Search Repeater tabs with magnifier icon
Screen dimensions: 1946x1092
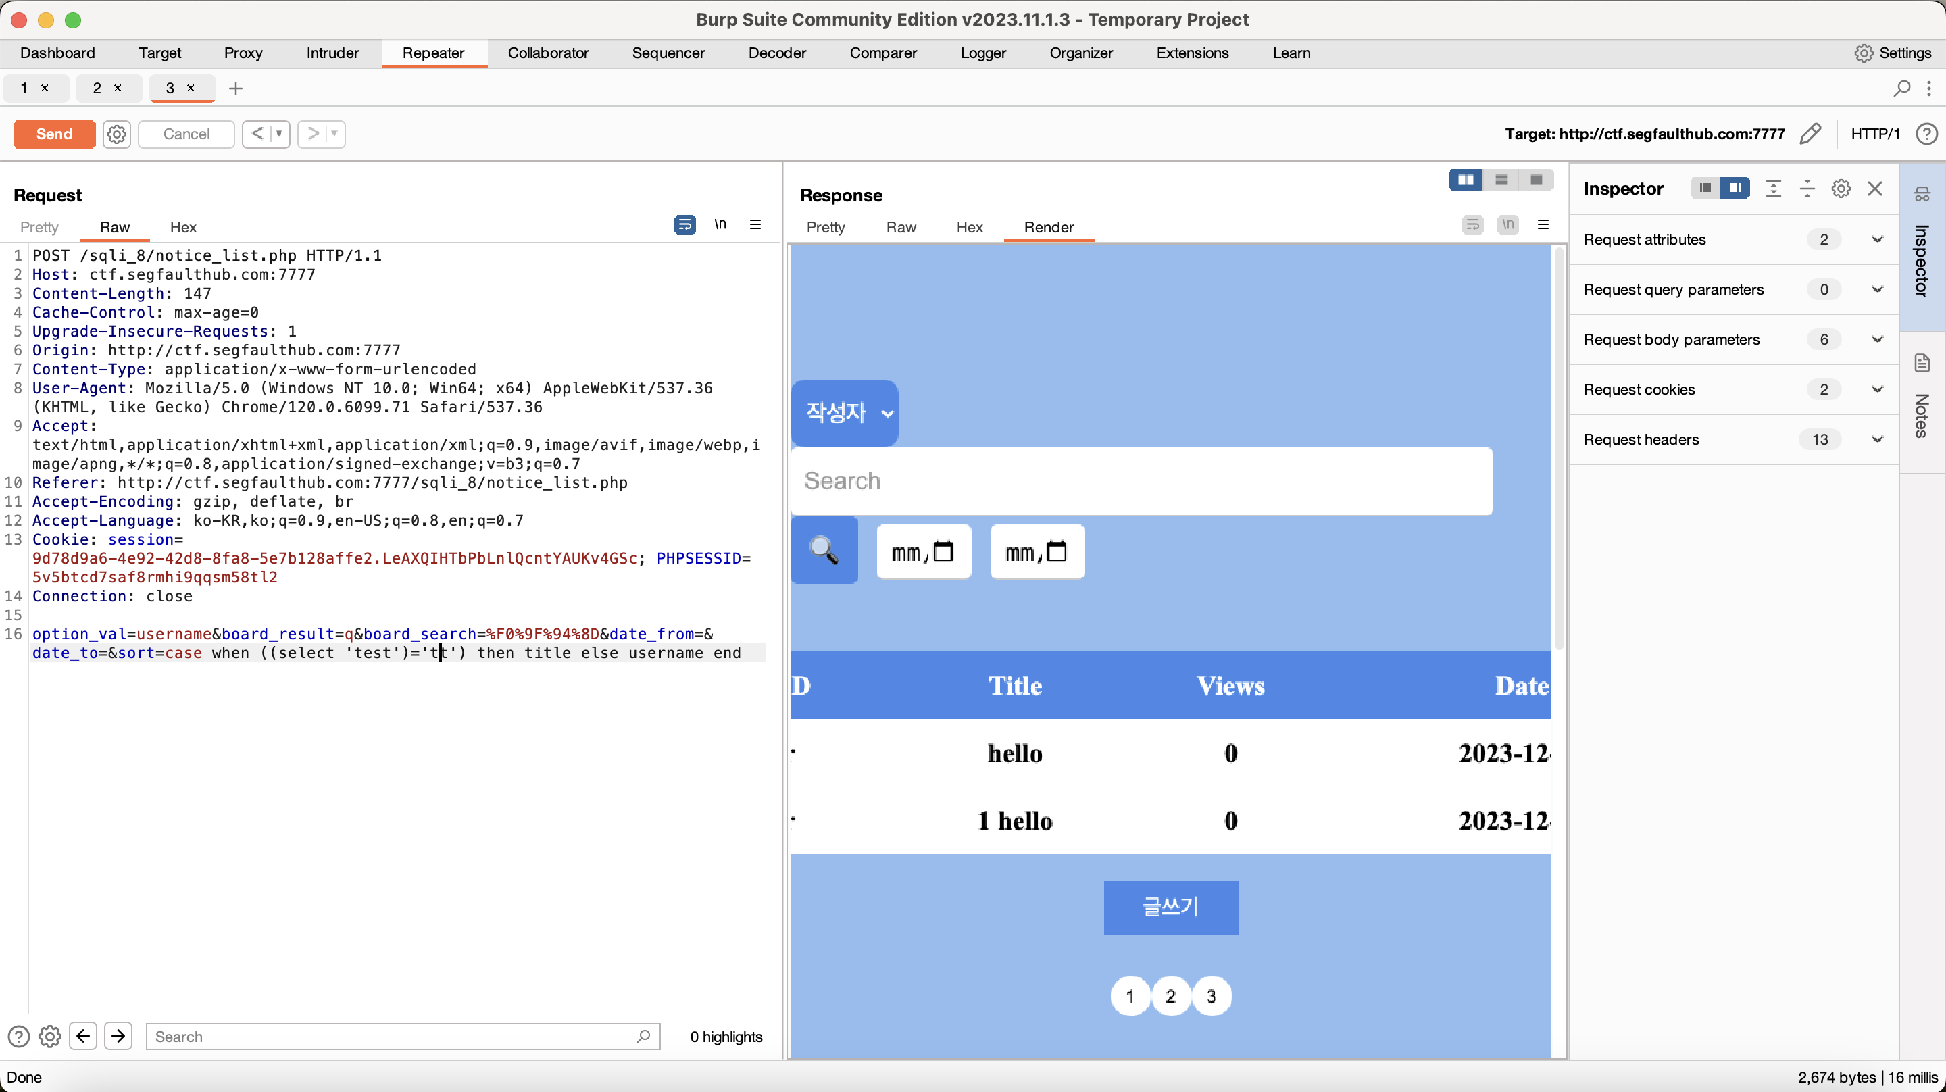click(x=1901, y=89)
